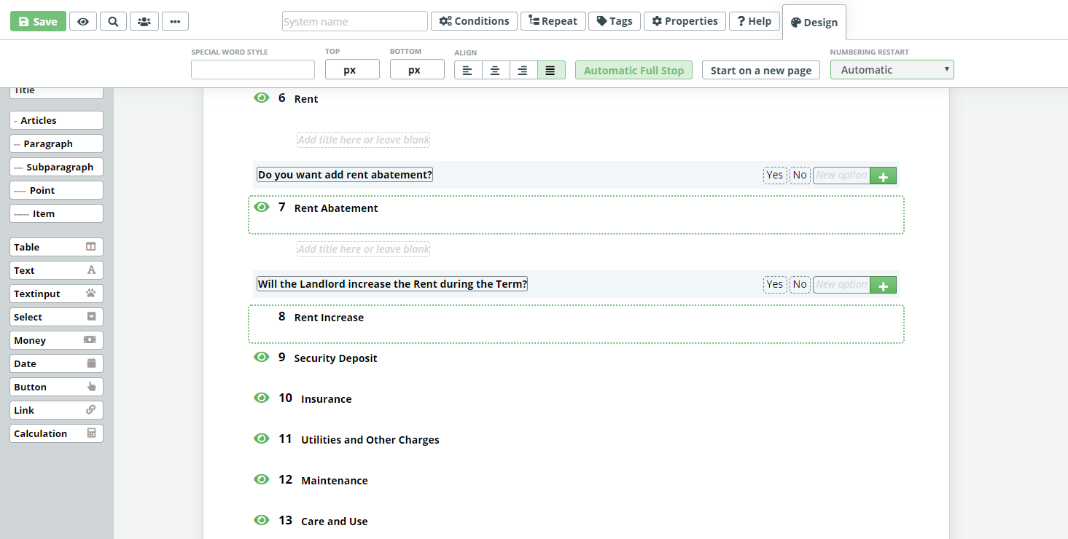This screenshot has height=539, width=1068.
Task: Click the green Save button
Action: [38, 21]
